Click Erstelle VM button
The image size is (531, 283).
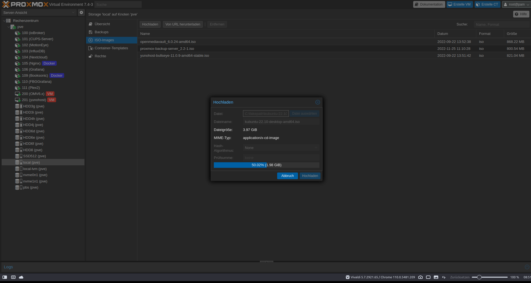tap(460, 4)
